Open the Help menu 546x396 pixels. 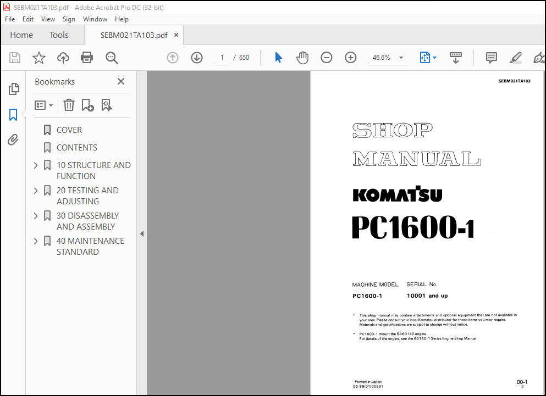122,19
